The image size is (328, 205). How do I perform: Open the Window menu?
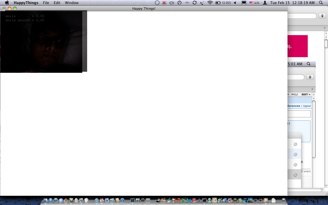tap(72, 3)
